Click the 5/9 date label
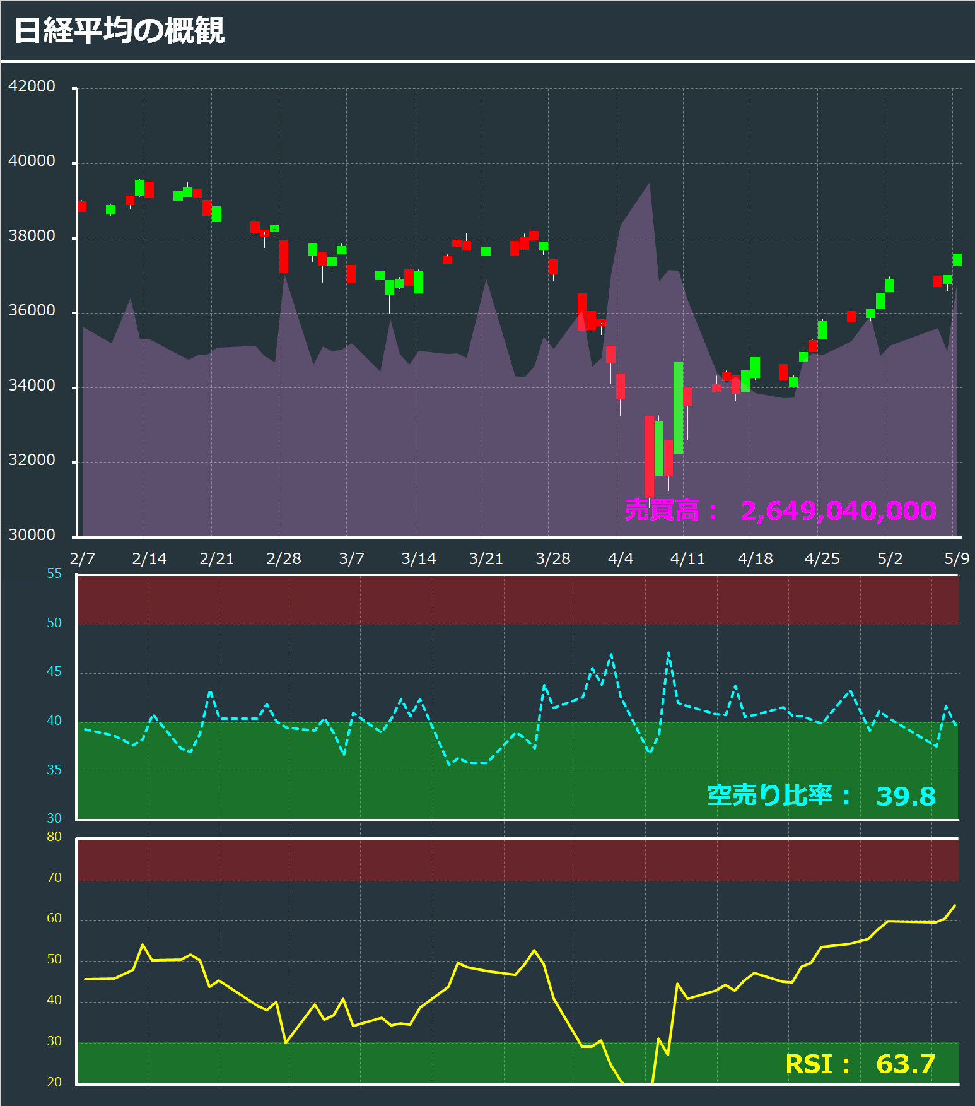This screenshot has width=975, height=1106. (957, 558)
